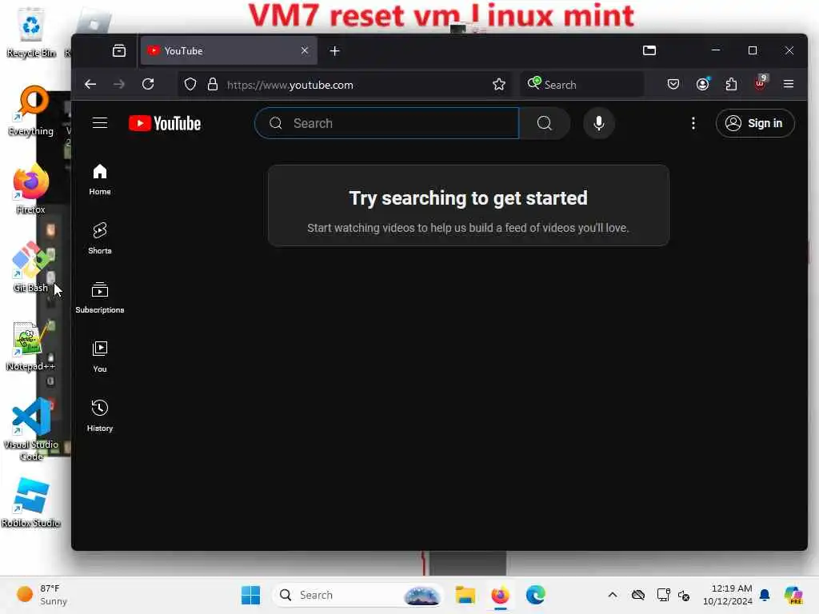Open the YouTube hamburger guide menu
The height and width of the screenshot is (614, 819).
point(100,123)
